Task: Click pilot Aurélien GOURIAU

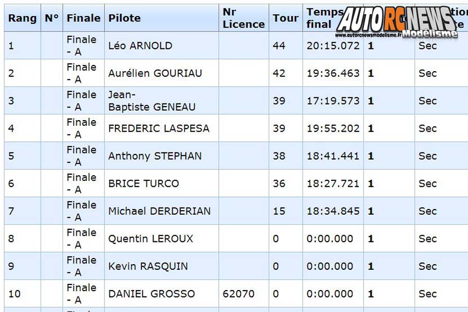Action: pos(155,73)
